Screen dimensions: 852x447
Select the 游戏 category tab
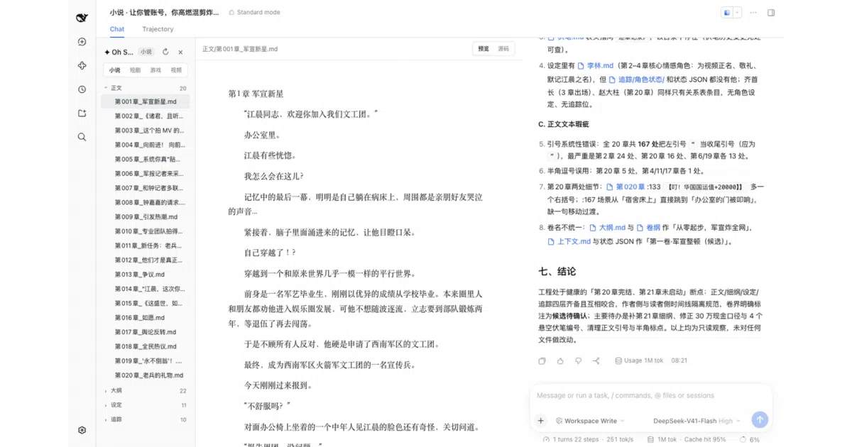click(x=155, y=70)
